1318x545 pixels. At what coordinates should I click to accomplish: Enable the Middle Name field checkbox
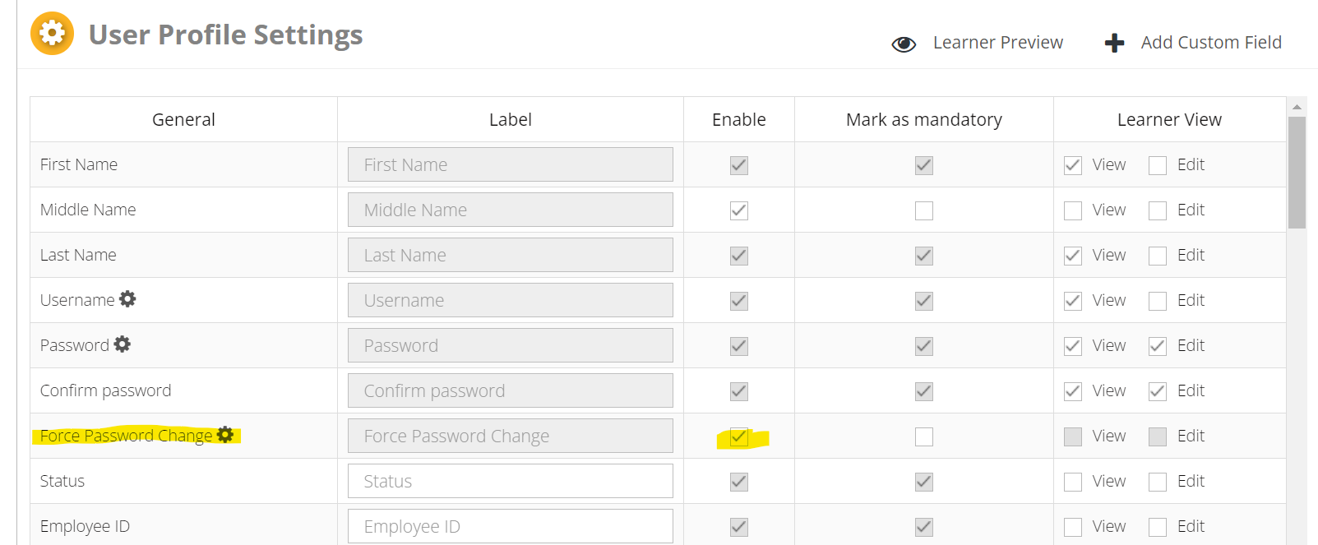tap(738, 210)
